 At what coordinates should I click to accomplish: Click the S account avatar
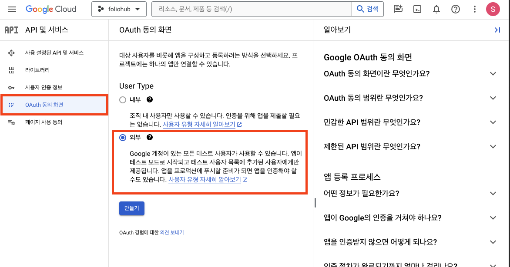[493, 9]
